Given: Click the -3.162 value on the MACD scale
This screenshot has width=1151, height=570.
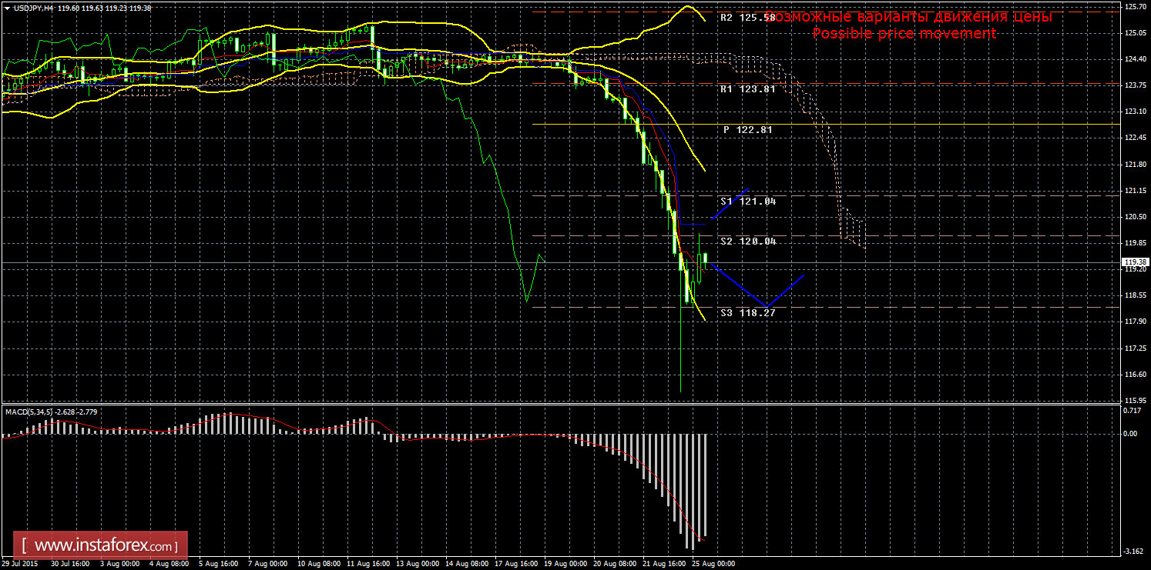Looking at the screenshot, I should pyautogui.click(x=1133, y=552).
